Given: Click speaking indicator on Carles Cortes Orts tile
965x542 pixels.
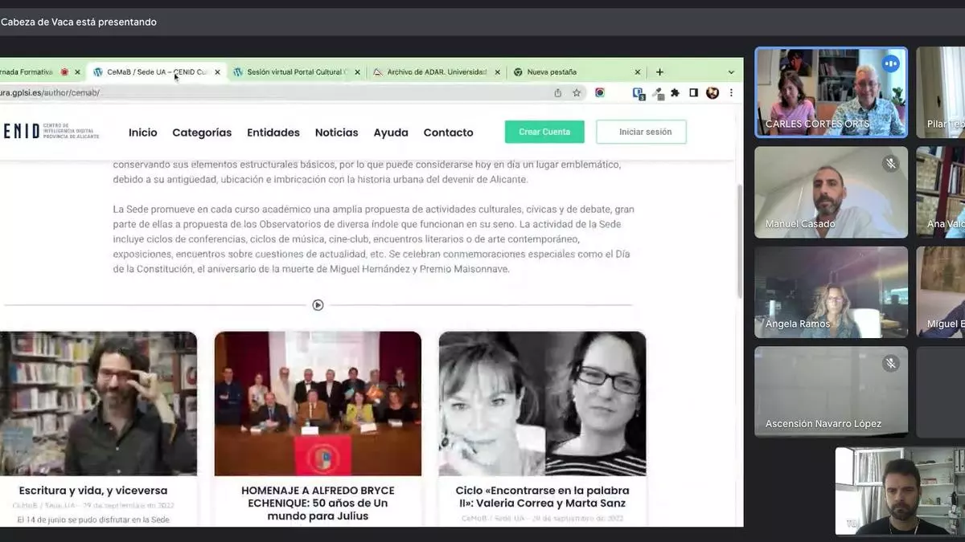Looking at the screenshot, I should pyautogui.click(x=890, y=63).
